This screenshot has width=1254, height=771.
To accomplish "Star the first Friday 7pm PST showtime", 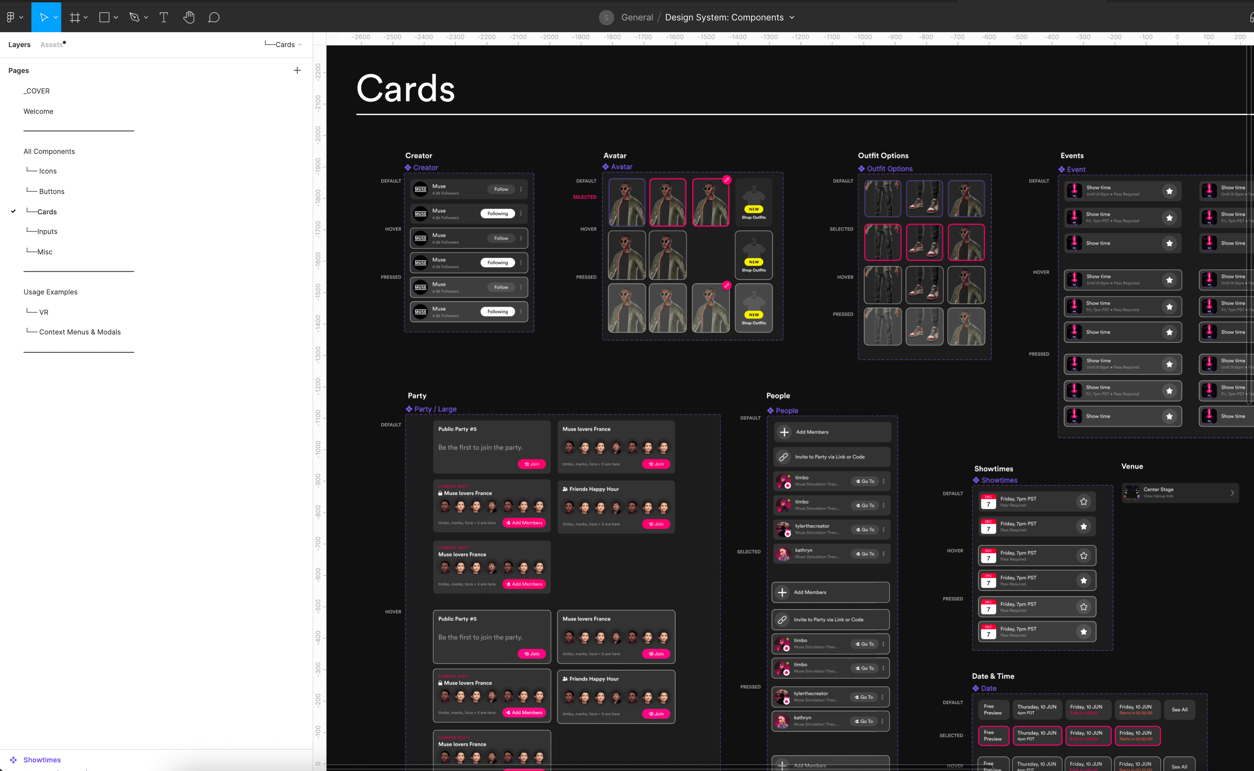I will tap(1084, 501).
